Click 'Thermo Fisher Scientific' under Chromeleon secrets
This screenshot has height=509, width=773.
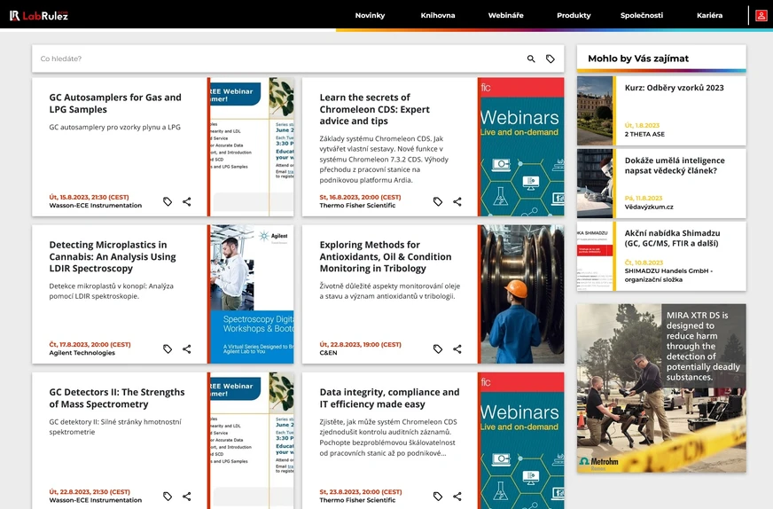coord(357,206)
